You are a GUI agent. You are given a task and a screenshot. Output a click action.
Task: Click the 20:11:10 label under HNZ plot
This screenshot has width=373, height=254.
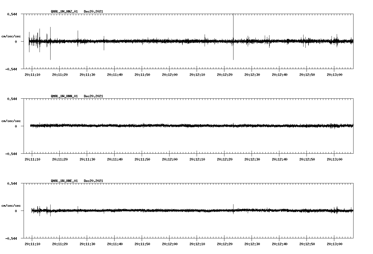tap(32, 75)
